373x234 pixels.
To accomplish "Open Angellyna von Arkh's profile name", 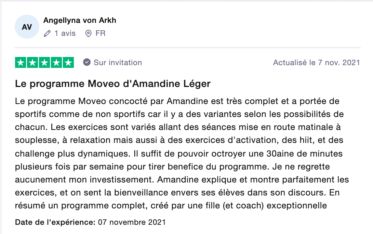I will (80, 20).
